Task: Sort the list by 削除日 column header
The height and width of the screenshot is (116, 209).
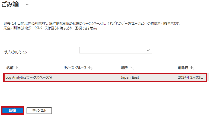Action: 183,68
